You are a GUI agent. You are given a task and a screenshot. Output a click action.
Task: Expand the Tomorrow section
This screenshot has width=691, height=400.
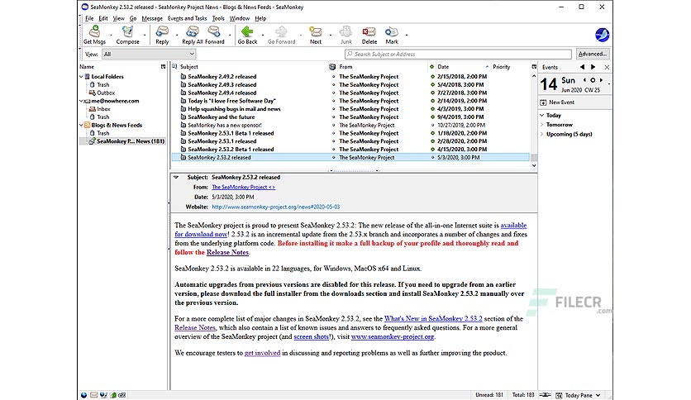(542, 125)
